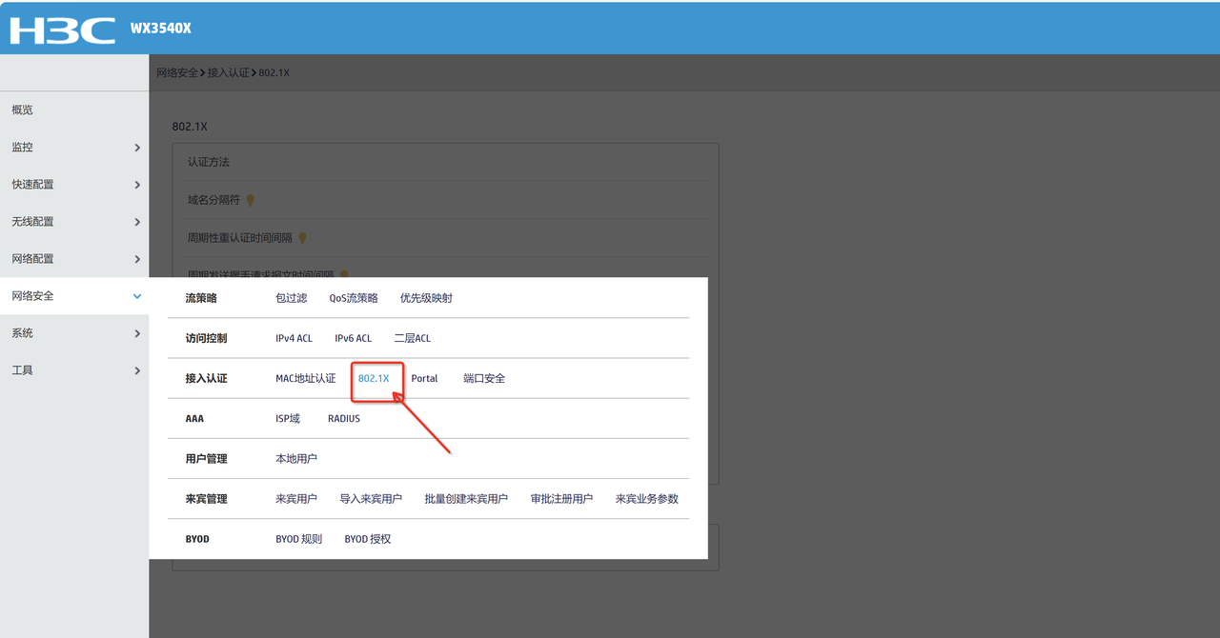The image size is (1220, 638).
Task: Click the 访问控制 category heading
Action: coord(206,338)
